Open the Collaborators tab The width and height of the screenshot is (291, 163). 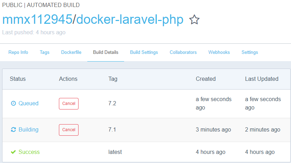pos(183,52)
